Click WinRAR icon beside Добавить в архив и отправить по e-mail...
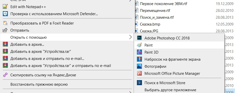Viewport: 235px width, 93px height. (x=5, y=58)
